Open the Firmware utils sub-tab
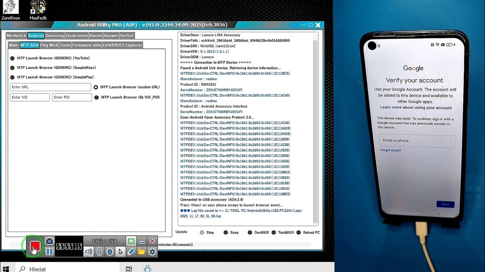This screenshot has width=485, height=272. [87, 45]
